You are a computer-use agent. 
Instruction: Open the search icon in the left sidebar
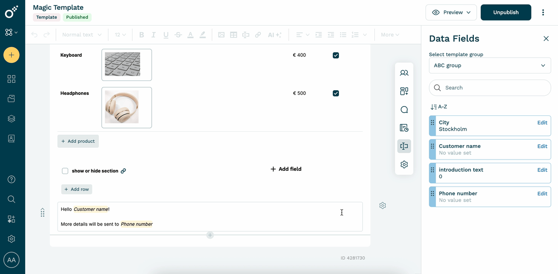[x=12, y=199]
